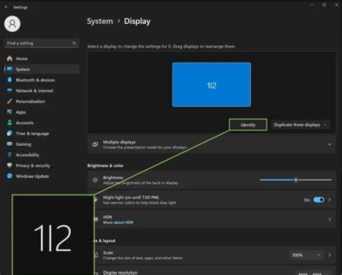Click the Accounts person icon
Viewport: 342px width, 275px height.
point(9,122)
